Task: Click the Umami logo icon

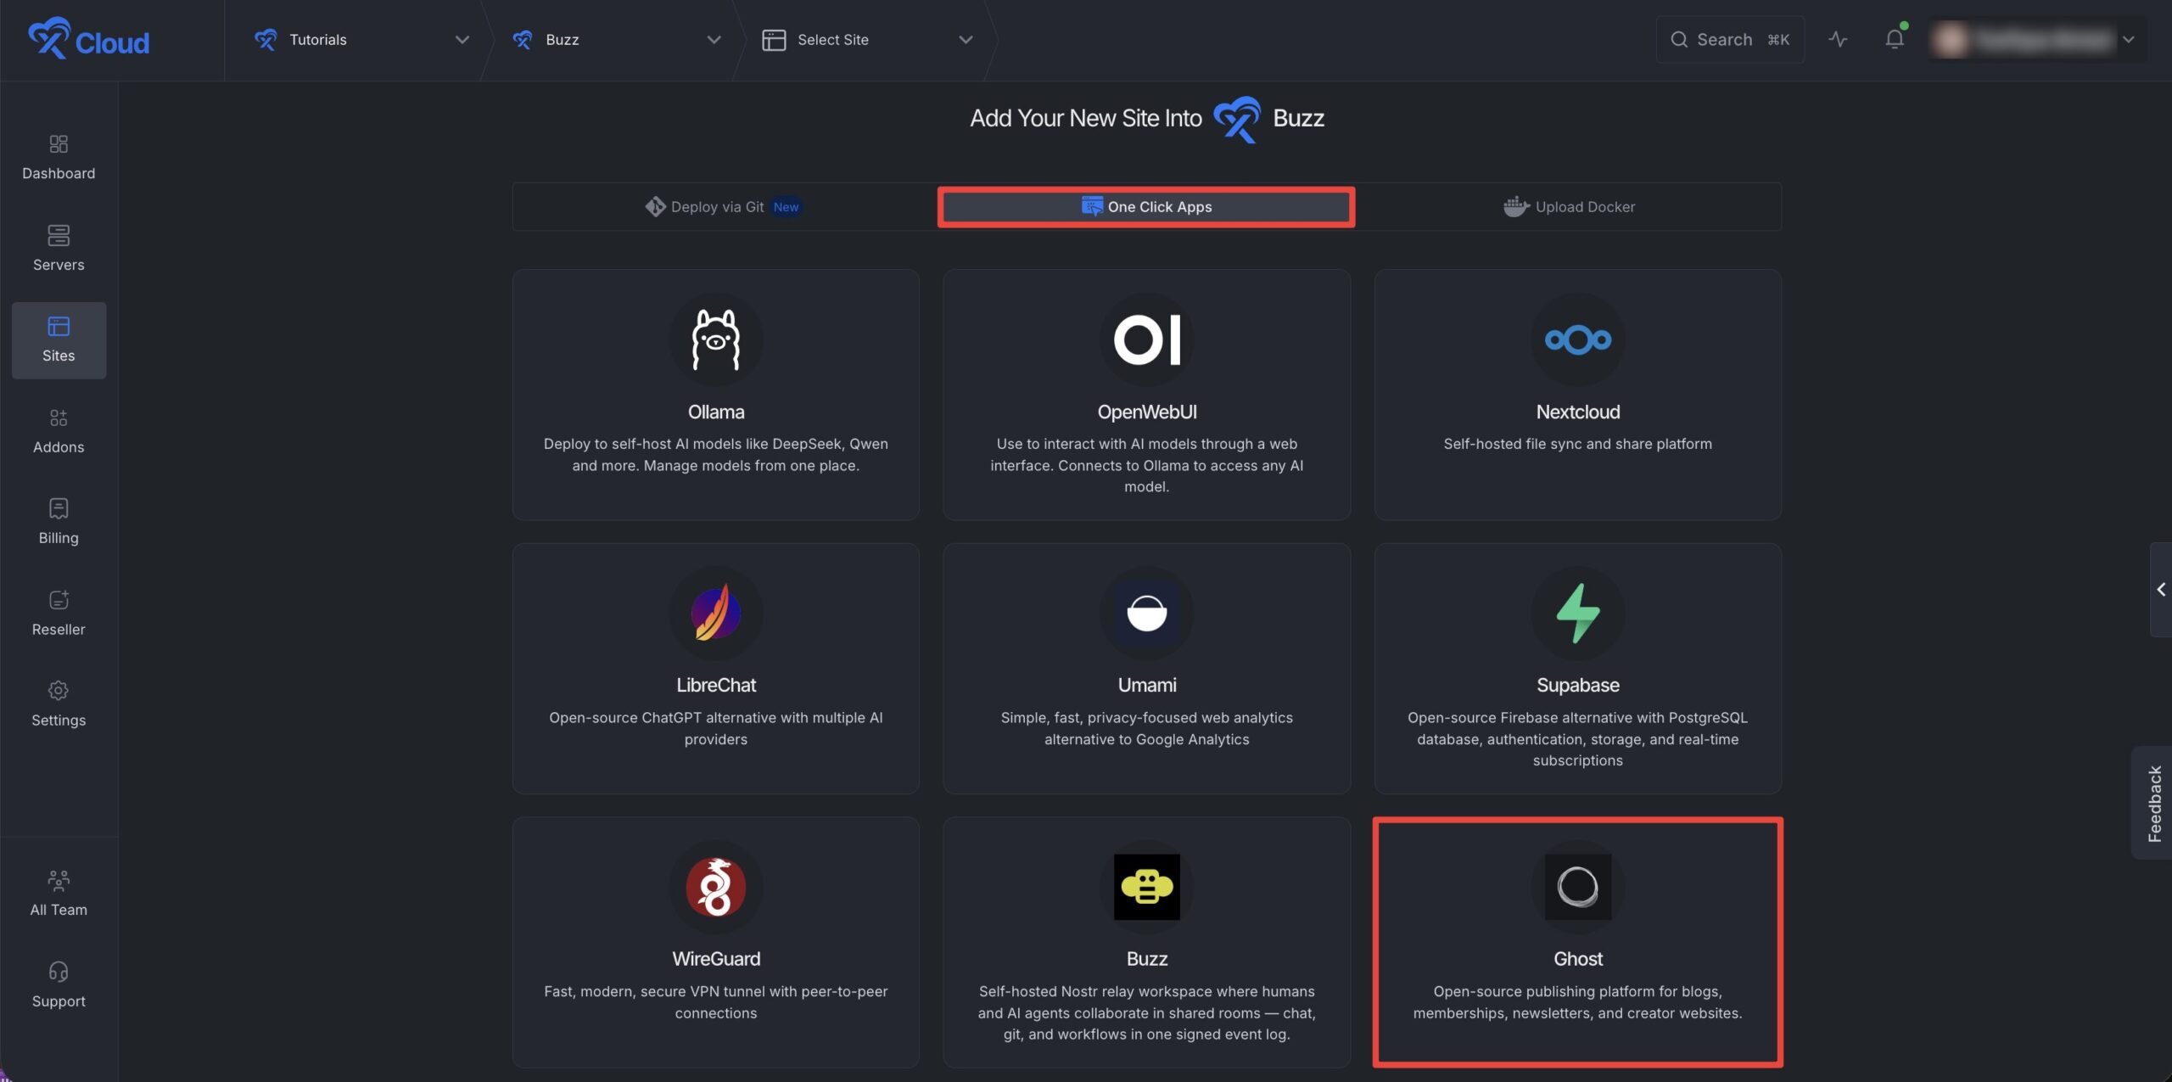Action: (x=1147, y=613)
